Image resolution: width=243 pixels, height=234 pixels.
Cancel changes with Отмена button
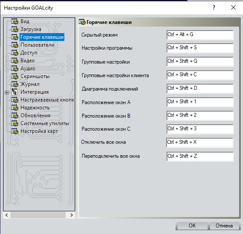point(224,226)
